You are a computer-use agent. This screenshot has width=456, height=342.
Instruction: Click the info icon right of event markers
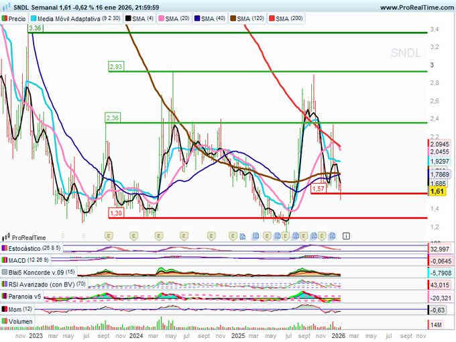[345, 236]
